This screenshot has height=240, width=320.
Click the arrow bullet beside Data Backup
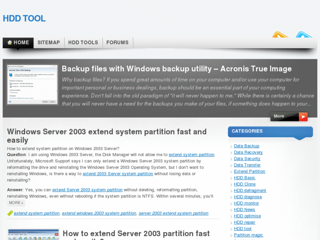[231, 147]
